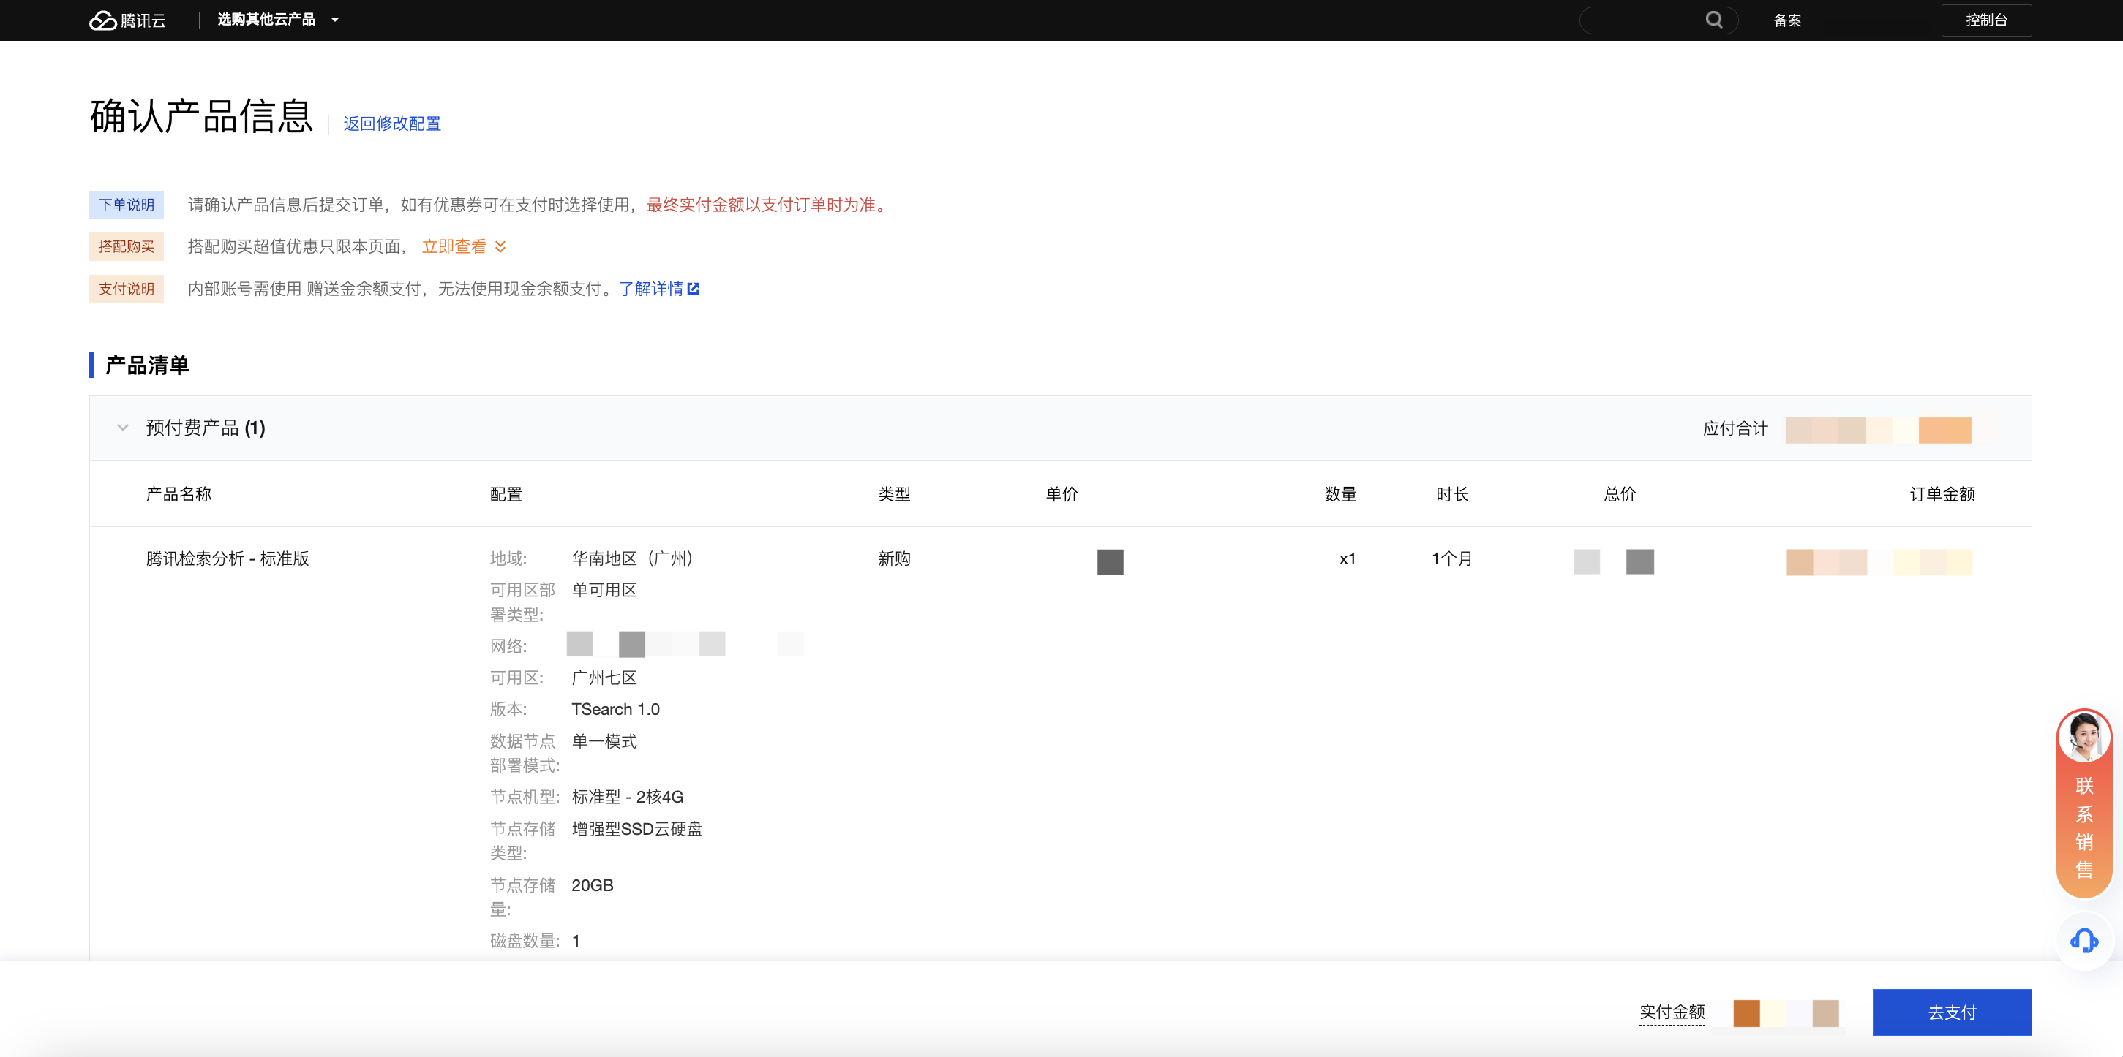Click the 订单金额 column header

[x=1942, y=495]
